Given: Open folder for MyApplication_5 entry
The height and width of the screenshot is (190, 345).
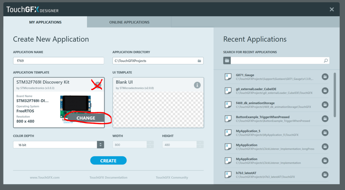Looking at the screenshot, I should (x=325, y=133).
